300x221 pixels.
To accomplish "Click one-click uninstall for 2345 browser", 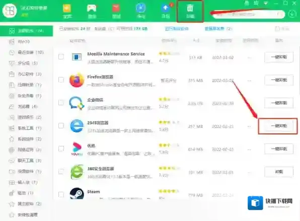I will click(279, 126).
